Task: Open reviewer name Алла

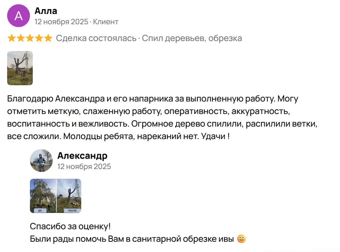Action: pyautogui.click(x=46, y=11)
